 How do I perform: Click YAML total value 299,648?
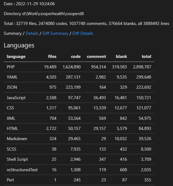[x=144, y=77]
